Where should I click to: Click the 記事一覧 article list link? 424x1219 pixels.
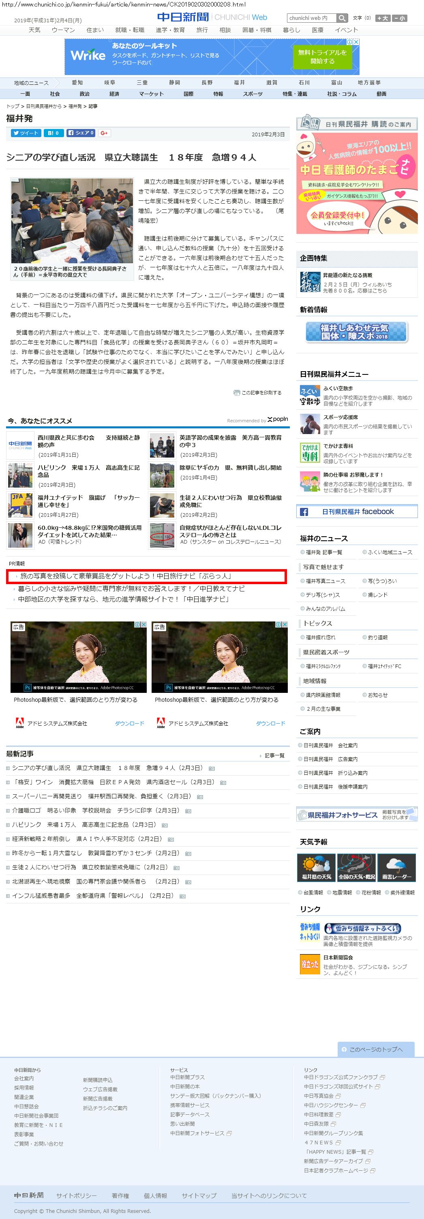coord(274,755)
